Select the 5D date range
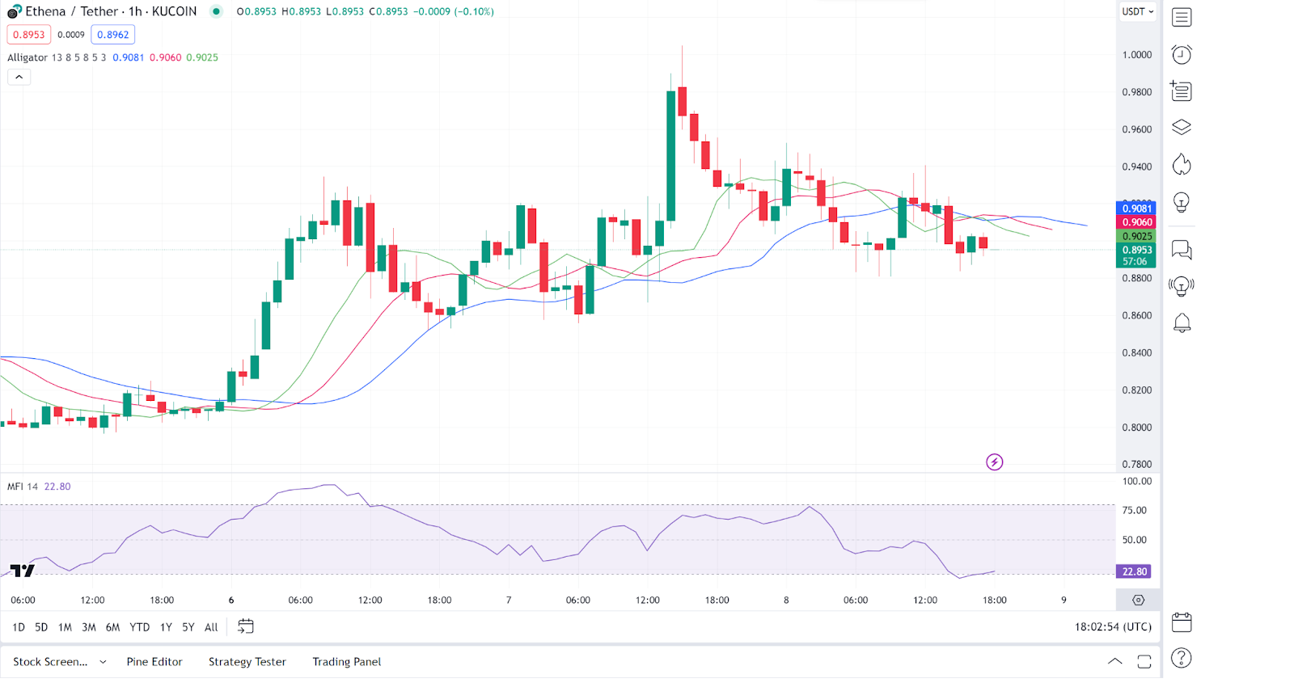This screenshot has height=687, width=1294. click(41, 627)
